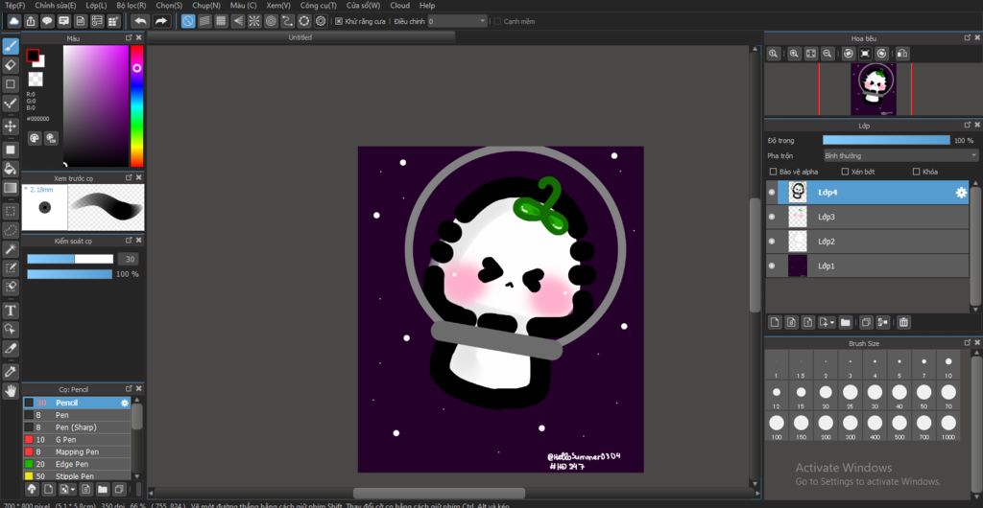Select the Magic Wand tool

coord(10,249)
